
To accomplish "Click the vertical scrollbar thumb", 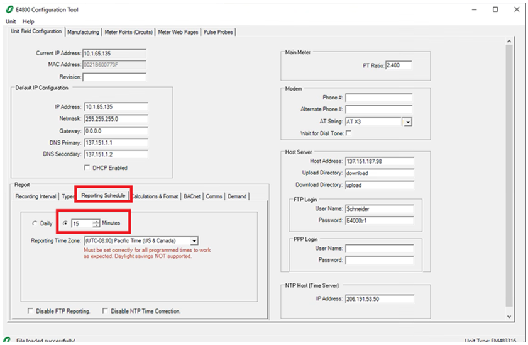I will click(509, 176).
